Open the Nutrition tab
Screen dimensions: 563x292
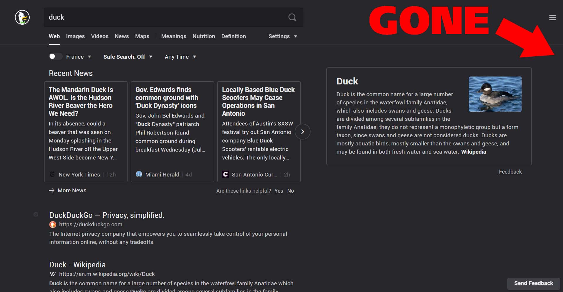click(x=204, y=36)
